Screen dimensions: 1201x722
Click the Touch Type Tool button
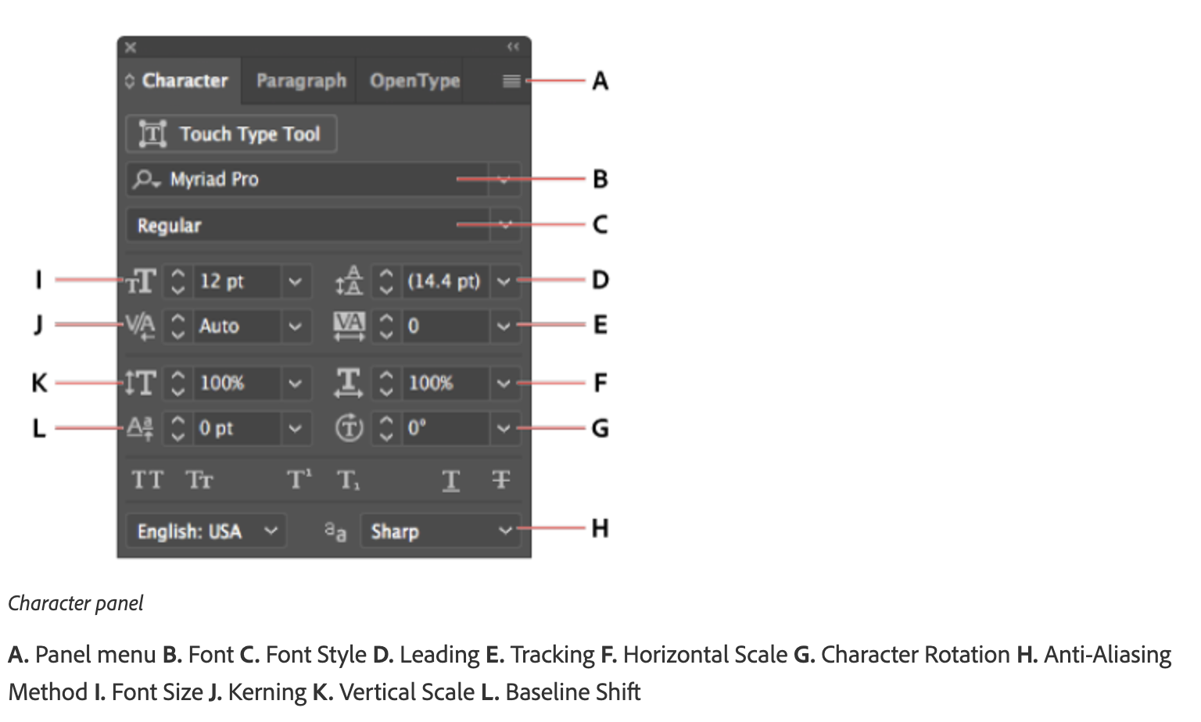(x=231, y=134)
